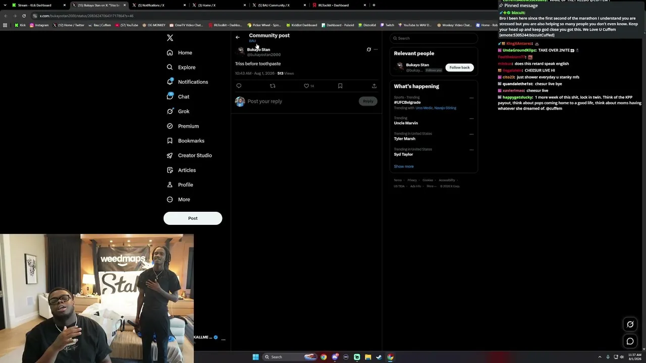Click the X logo in the sidebar
Viewport: 646px width, 363px height.
point(170,38)
